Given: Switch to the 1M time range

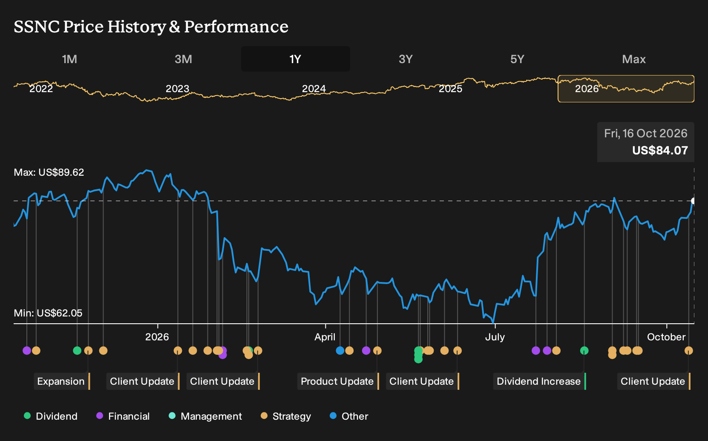Looking at the screenshot, I should [69, 59].
